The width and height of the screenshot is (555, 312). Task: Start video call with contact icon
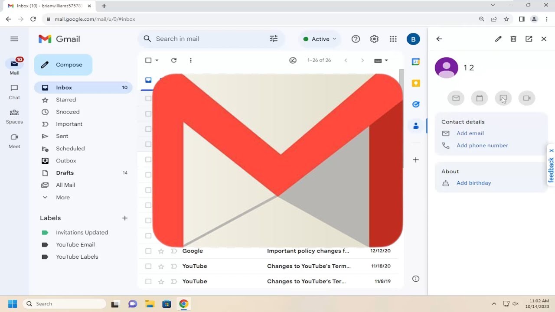[527, 98]
